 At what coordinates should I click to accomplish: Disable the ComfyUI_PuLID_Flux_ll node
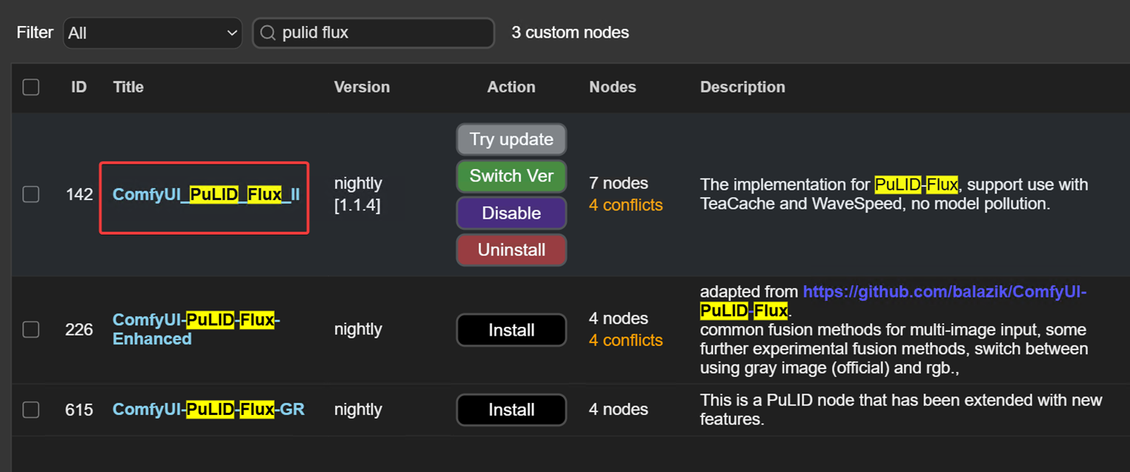click(511, 213)
